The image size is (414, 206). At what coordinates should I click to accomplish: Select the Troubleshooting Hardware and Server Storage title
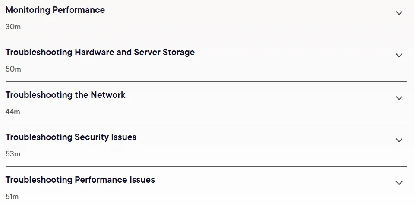pyautogui.click(x=100, y=52)
